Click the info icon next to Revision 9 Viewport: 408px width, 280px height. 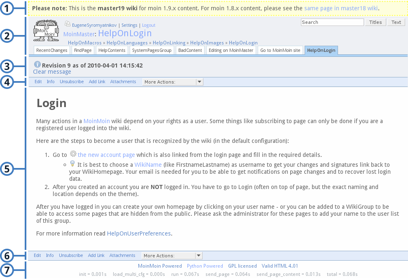[x=37, y=64]
